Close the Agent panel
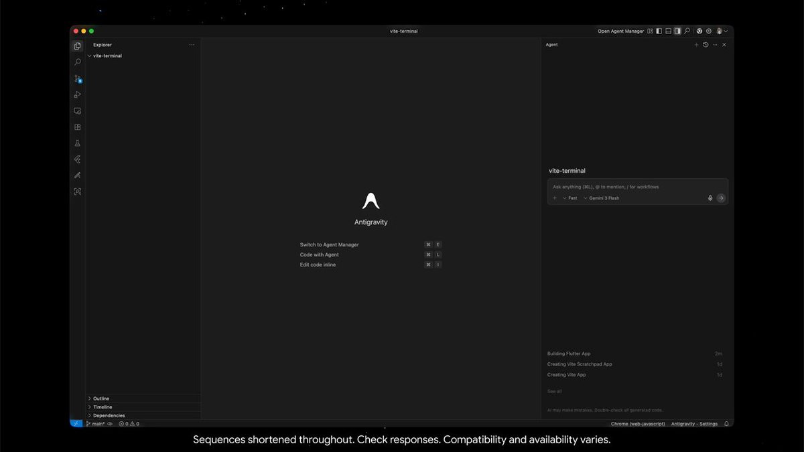The image size is (804, 452). click(724, 45)
